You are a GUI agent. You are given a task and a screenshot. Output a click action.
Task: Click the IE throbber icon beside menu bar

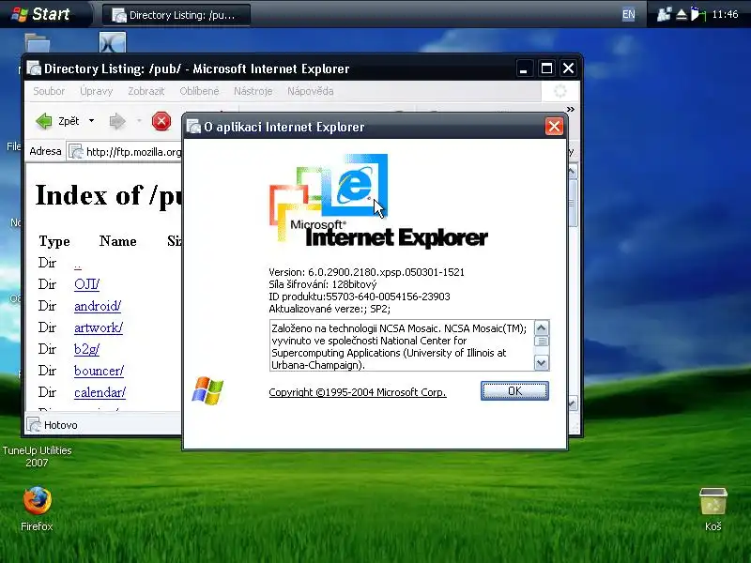(x=559, y=91)
